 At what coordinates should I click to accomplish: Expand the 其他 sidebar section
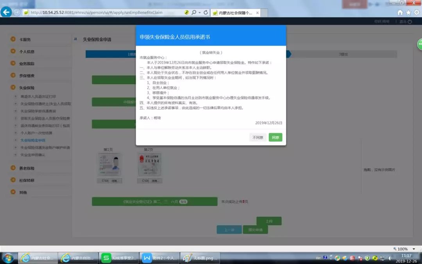(23, 192)
